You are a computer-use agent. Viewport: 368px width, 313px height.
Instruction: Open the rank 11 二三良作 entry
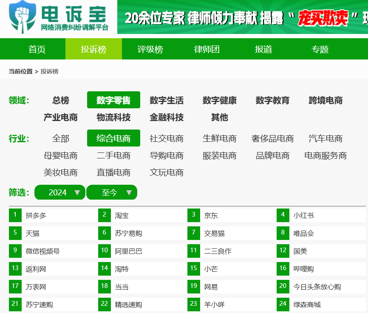point(232,251)
